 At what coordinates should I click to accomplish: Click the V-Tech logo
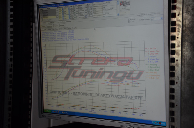point(125,3)
